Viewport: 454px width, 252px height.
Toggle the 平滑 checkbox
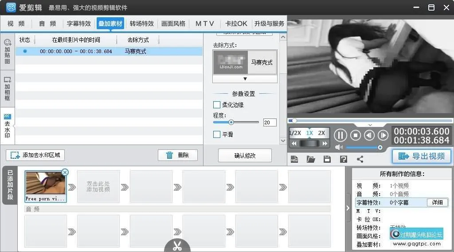[217, 134]
